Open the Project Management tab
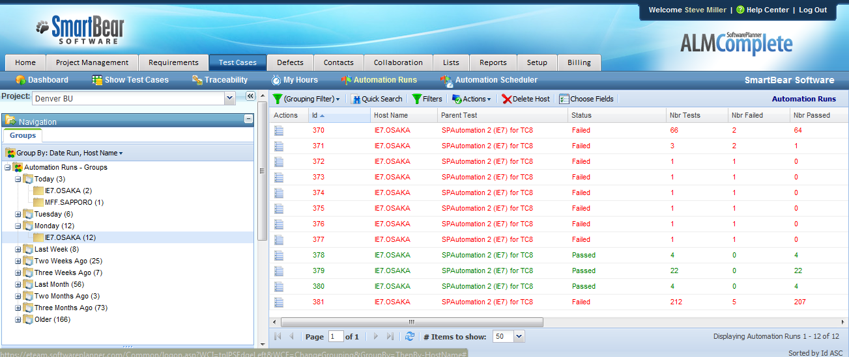Viewport: 849px width, 357px height. click(92, 62)
